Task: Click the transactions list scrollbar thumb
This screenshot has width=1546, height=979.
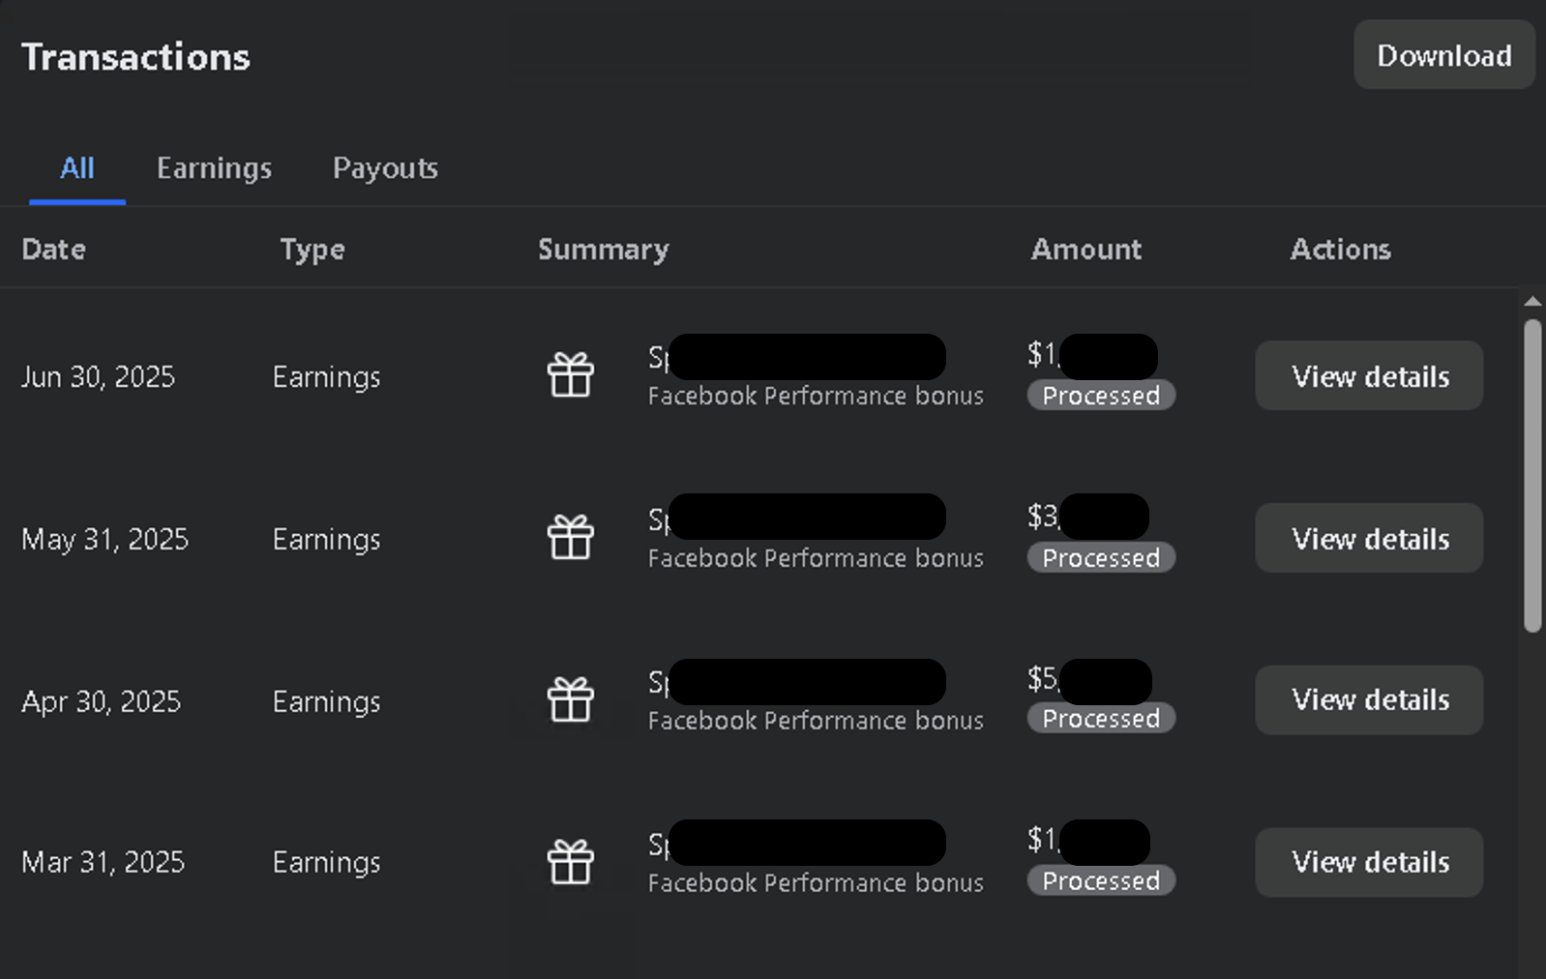Action: [x=1532, y=476]
